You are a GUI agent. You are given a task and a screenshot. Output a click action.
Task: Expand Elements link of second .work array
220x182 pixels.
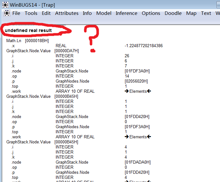pyautogui.click(x=138, y=137)
